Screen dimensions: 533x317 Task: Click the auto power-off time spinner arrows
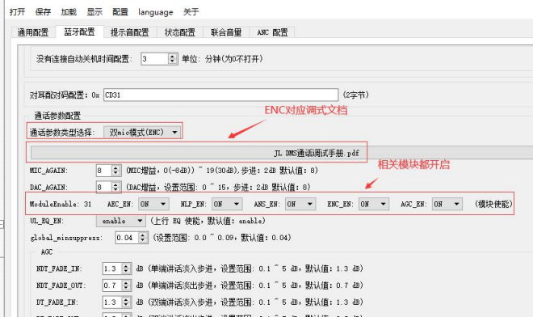pos(172,59)
